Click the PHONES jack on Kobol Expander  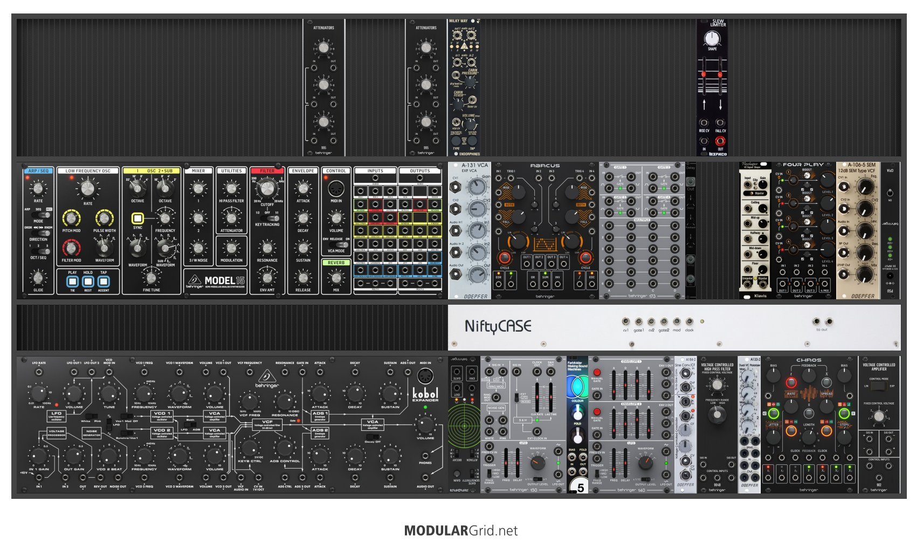coord(425,456)
